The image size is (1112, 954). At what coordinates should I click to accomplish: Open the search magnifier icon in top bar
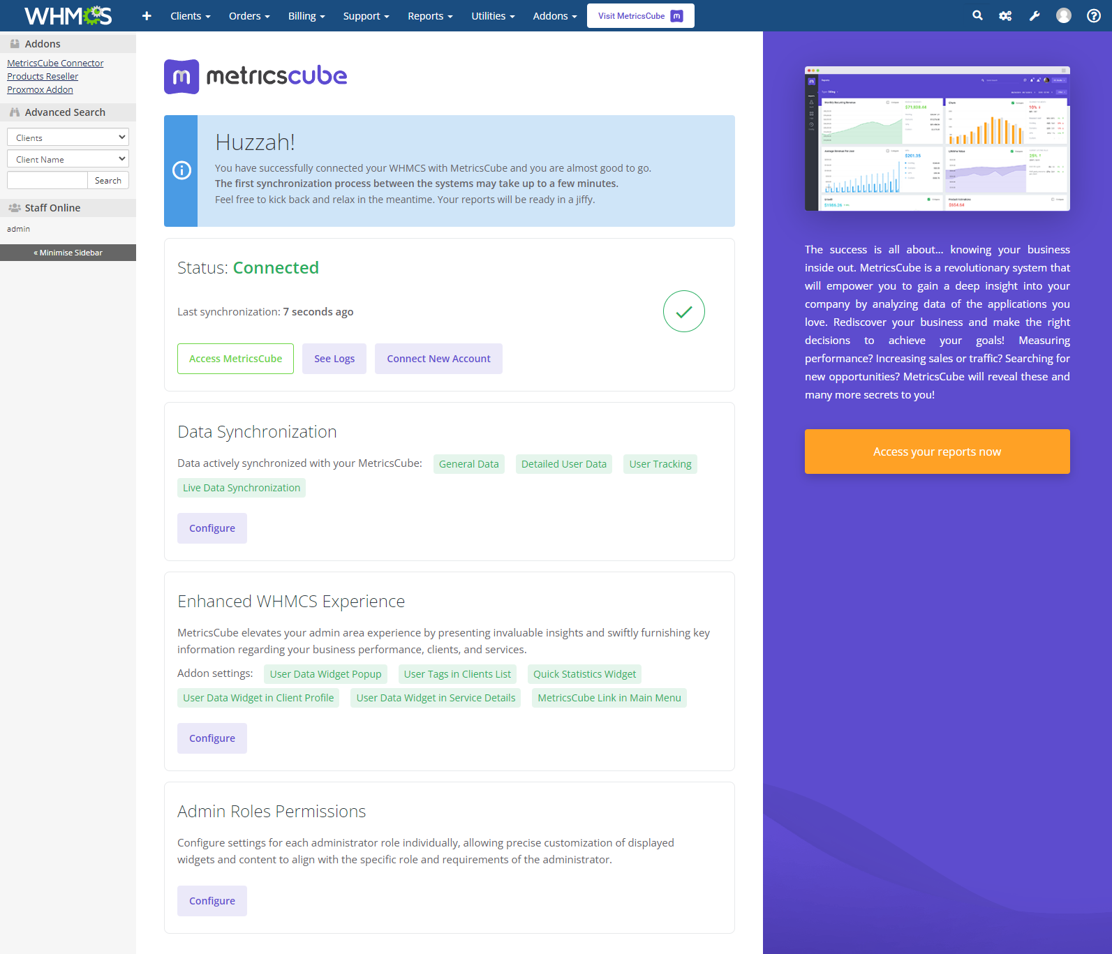(x=977, y=15)
